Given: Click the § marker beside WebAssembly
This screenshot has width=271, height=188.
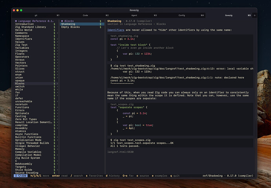Looking at the screenshot, I should pyautogui.click(x=54, y=164).
